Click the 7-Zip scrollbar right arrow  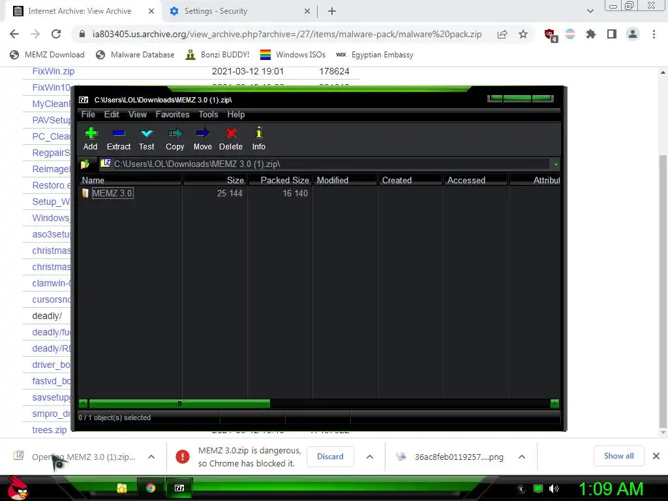554,403
